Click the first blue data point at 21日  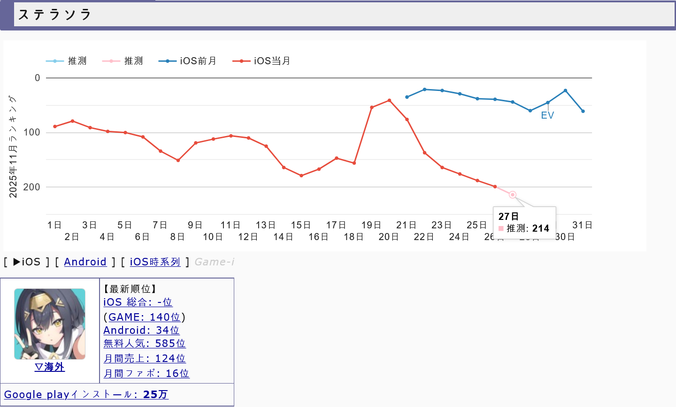407,97
